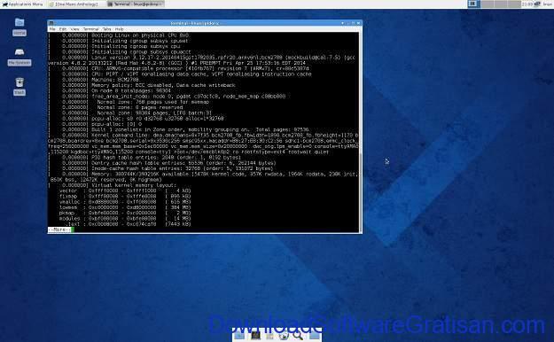Select the Terminal window button in the top panel

click(x=135, y=4)
